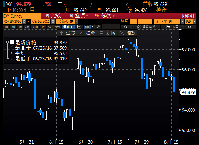Select the 1D time range
This screenshot has height=145, width=199.
6,27
